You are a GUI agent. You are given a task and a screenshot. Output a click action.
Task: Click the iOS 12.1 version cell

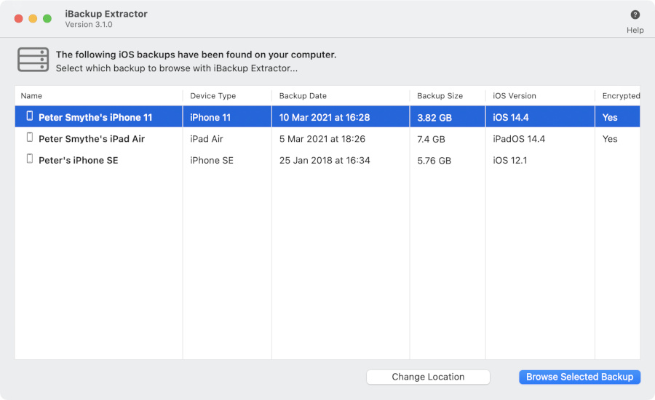pyautogui.click(x=509, y=160)
